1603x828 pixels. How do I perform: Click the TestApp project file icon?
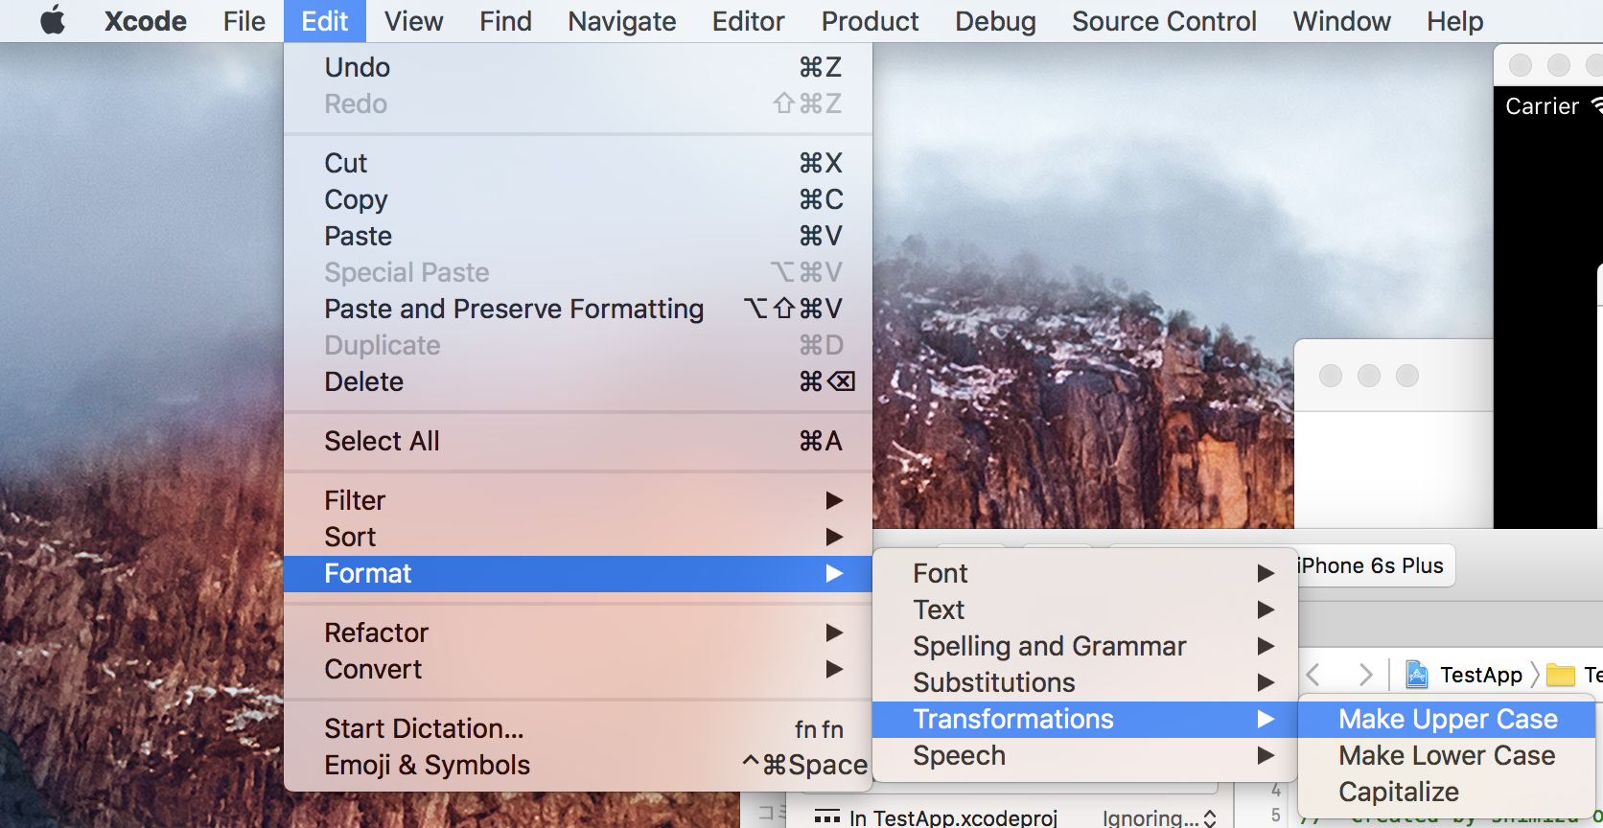pyautogui.click(x=1416, y=675)
